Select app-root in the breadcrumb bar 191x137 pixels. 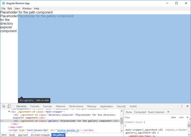pos(22,135)
